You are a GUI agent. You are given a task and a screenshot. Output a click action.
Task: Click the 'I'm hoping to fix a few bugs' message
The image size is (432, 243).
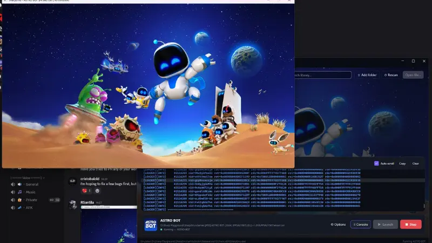pos(109,184)
